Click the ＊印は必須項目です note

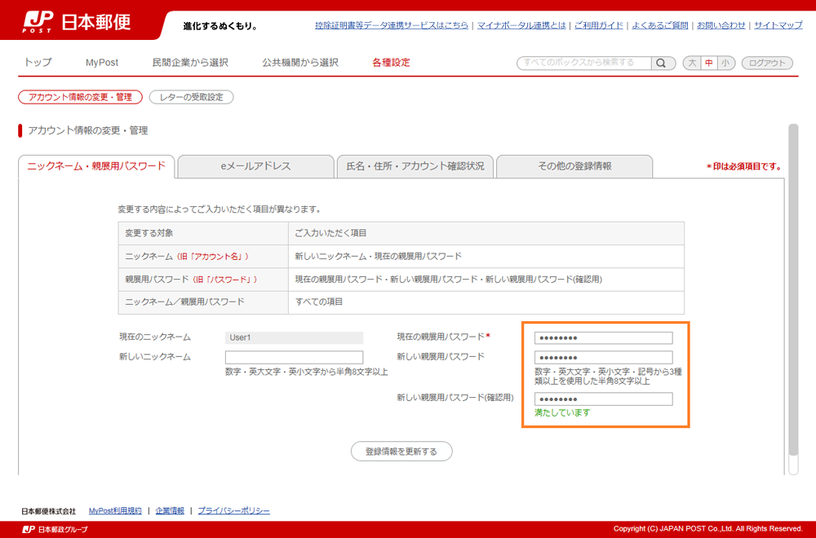(x=743, y=167)
